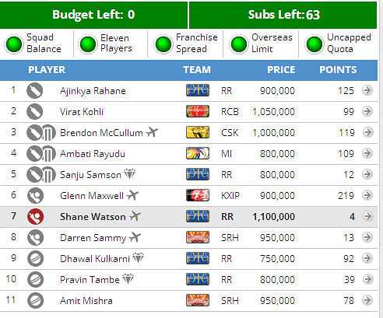Click the batsman icon beside Ajinkya Rahane

35,91
